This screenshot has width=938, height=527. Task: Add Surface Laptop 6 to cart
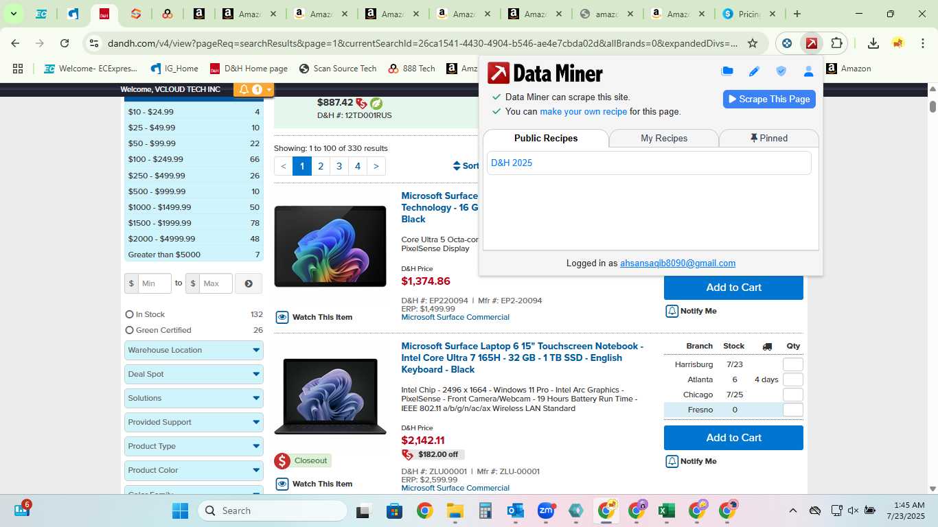[x=733, y=438]
